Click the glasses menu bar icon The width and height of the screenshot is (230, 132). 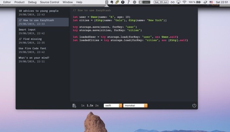(172, 2)
